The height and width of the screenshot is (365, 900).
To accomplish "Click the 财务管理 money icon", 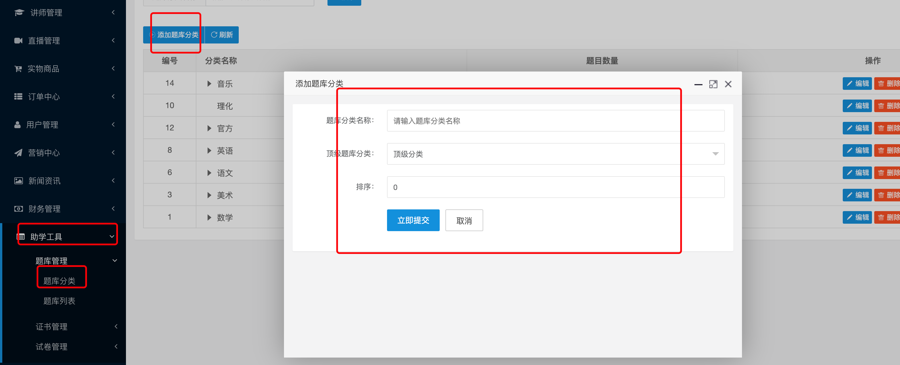I will (x=19, y=209).
